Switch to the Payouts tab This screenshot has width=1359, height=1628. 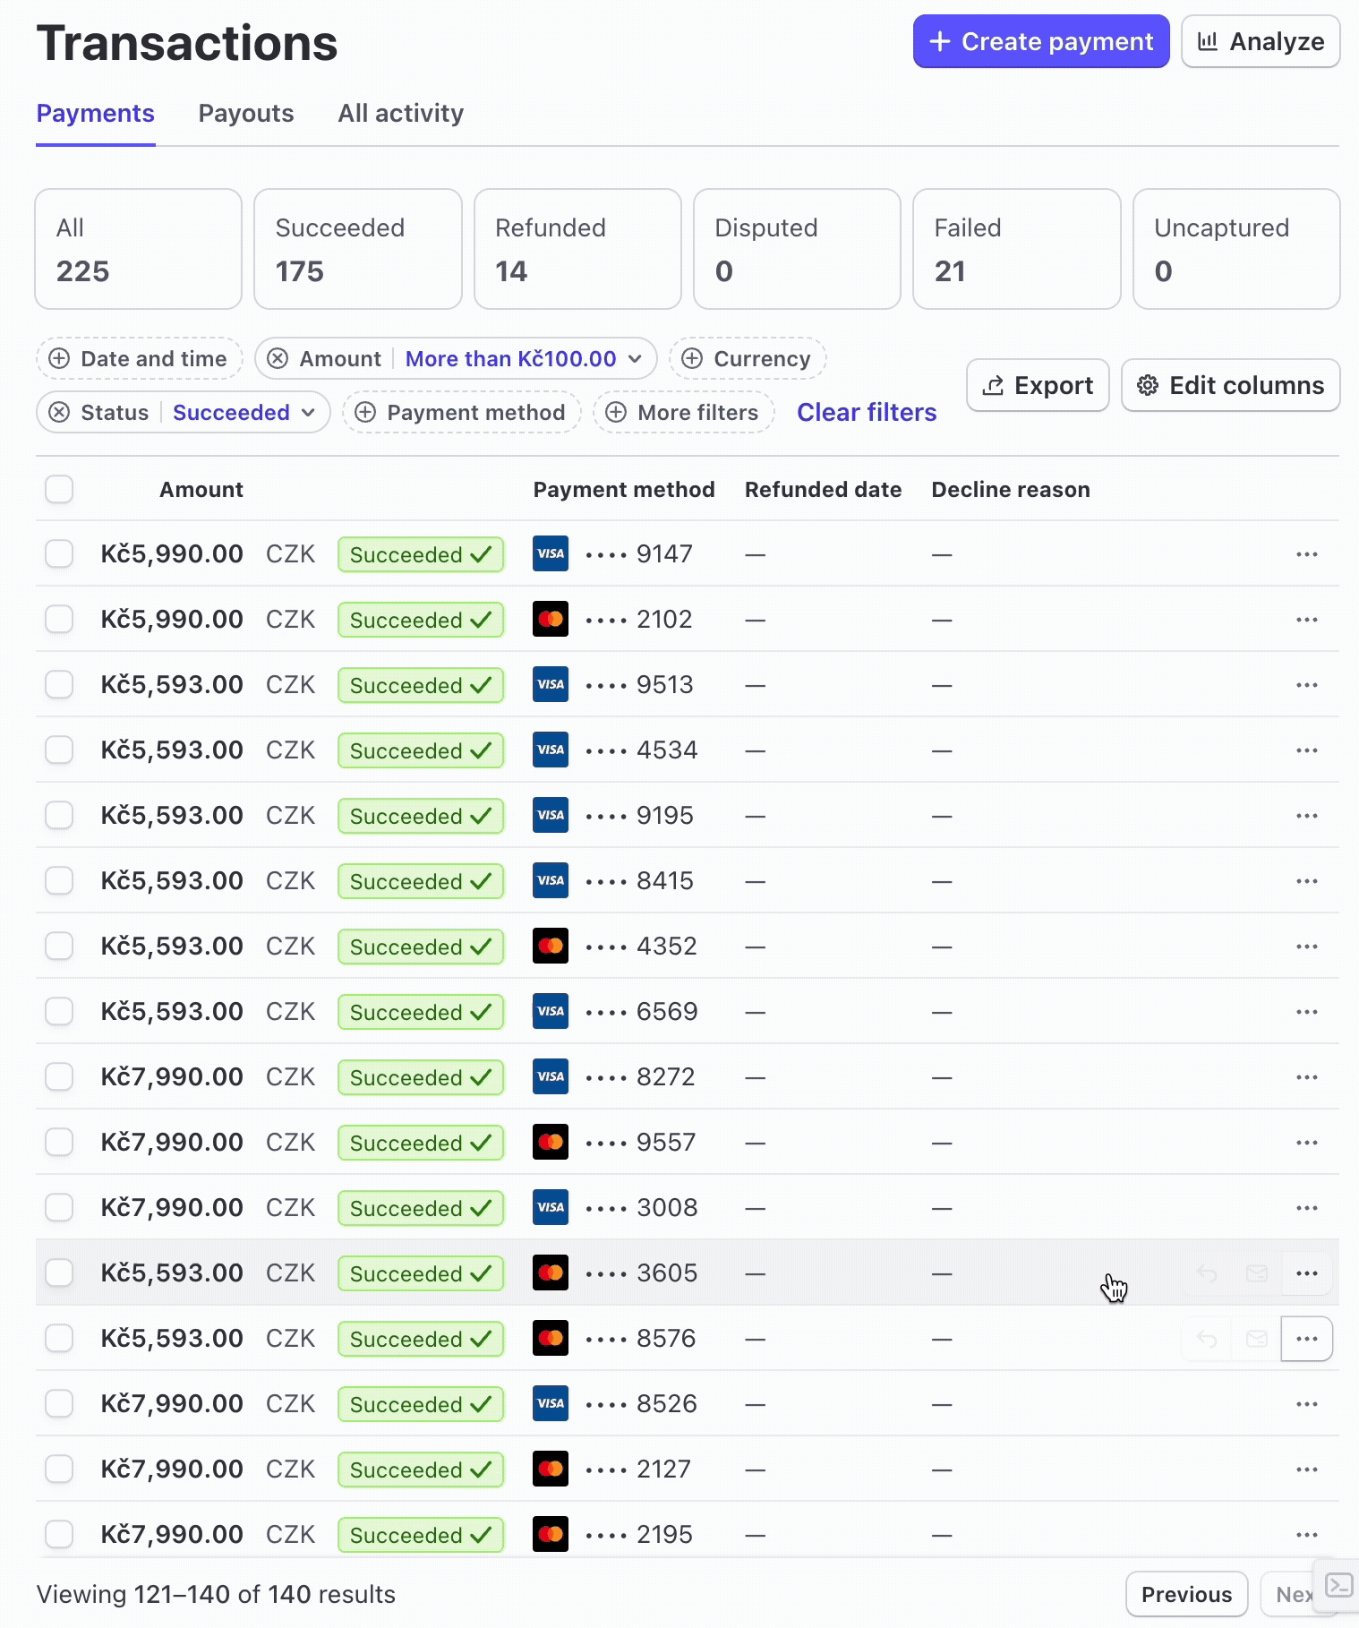pos(246,114)
